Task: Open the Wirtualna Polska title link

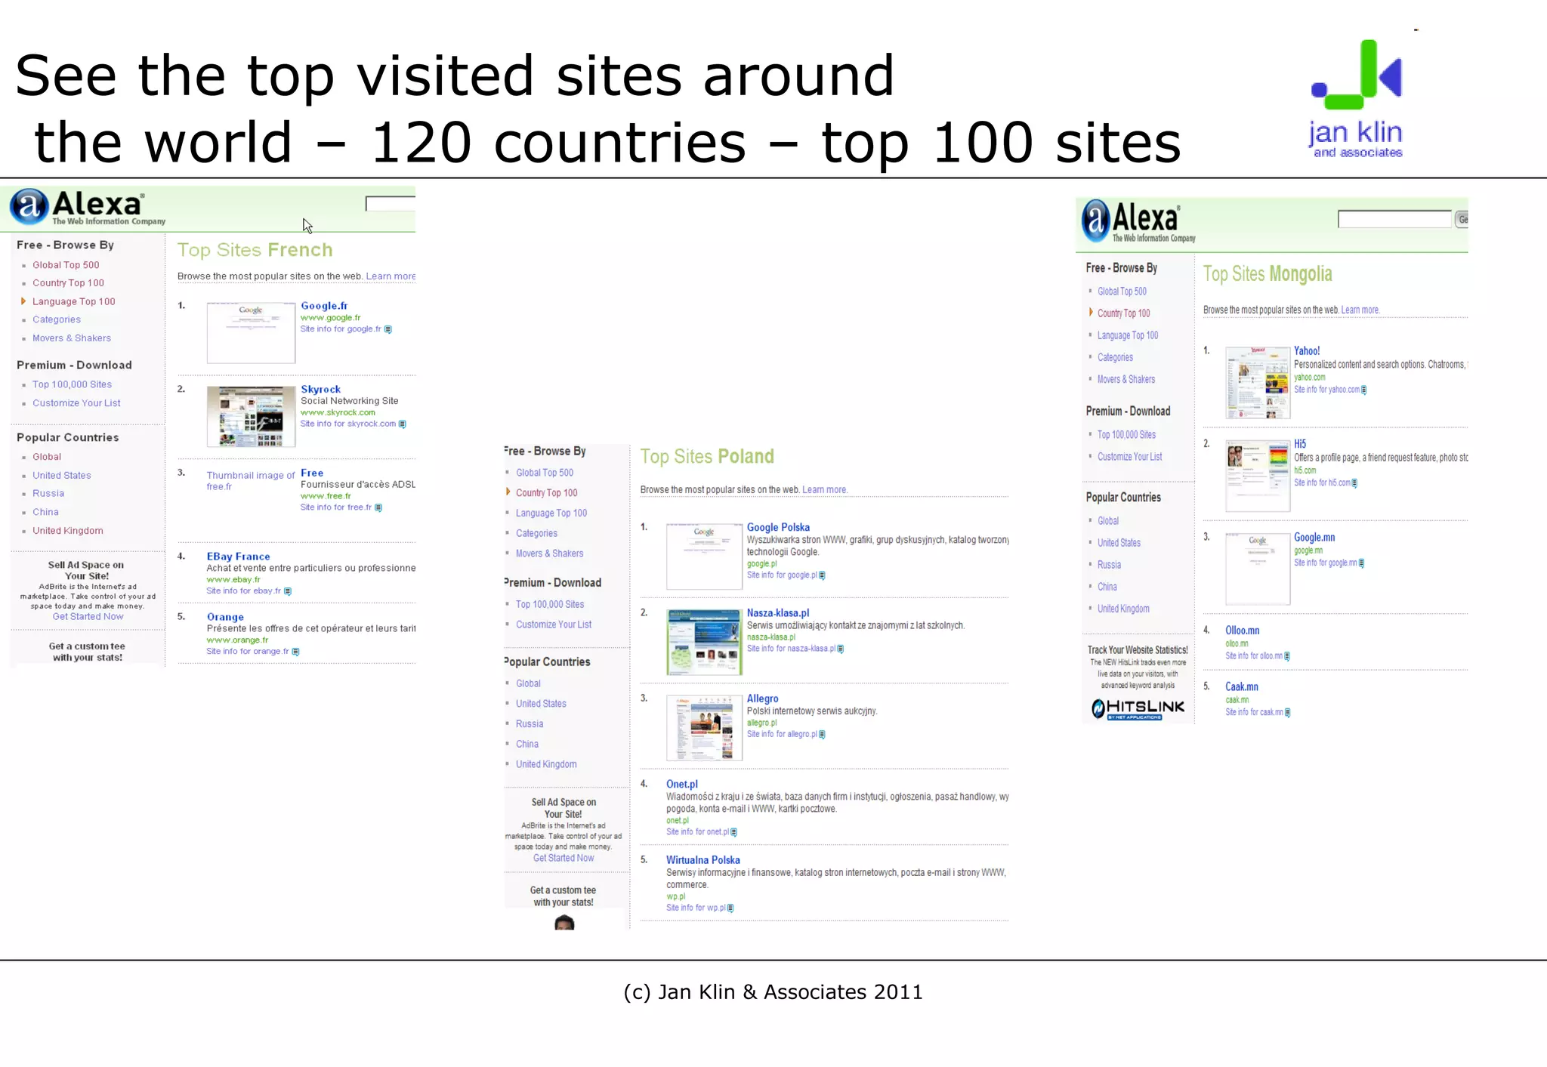Action: tap(703, 859)
